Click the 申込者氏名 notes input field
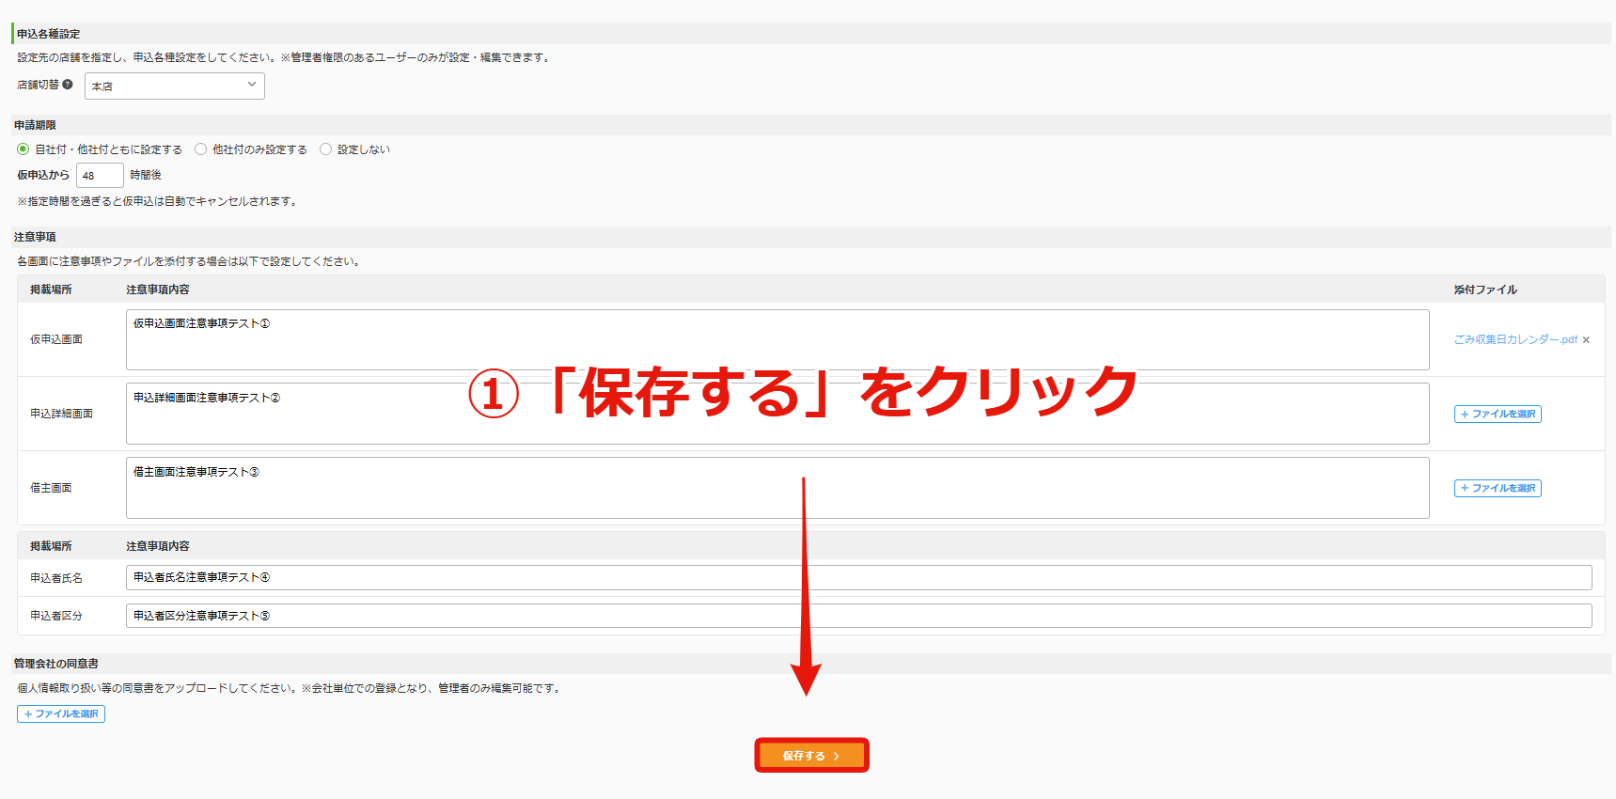 [858, 577]
